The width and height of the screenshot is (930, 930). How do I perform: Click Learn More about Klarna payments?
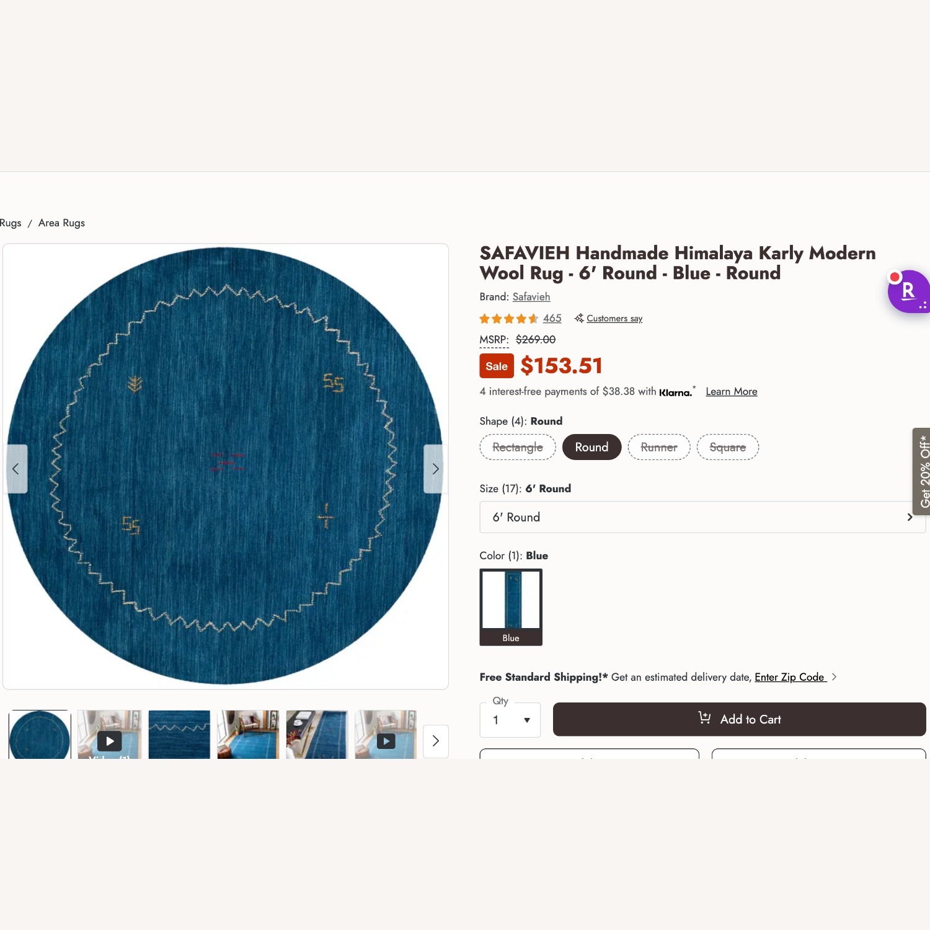731,391
